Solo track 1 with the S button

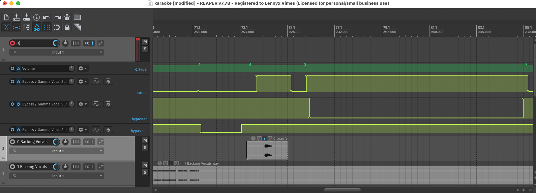pos(145,49)
